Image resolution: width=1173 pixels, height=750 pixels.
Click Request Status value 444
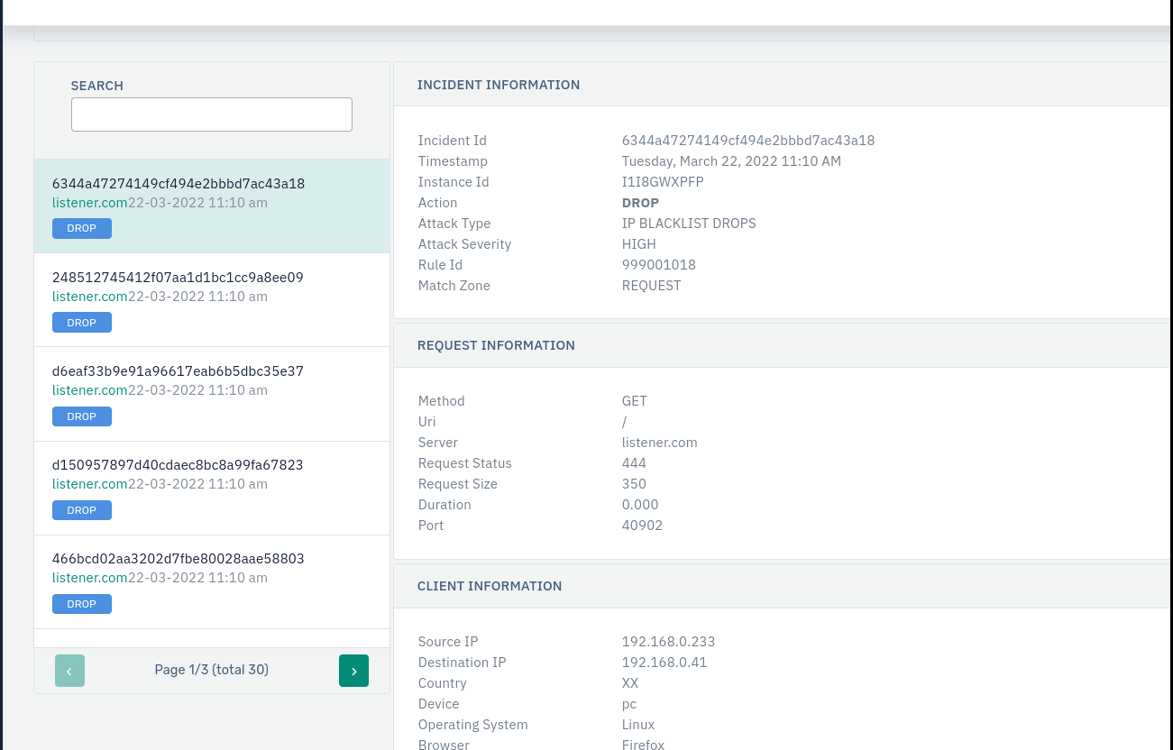634,463
